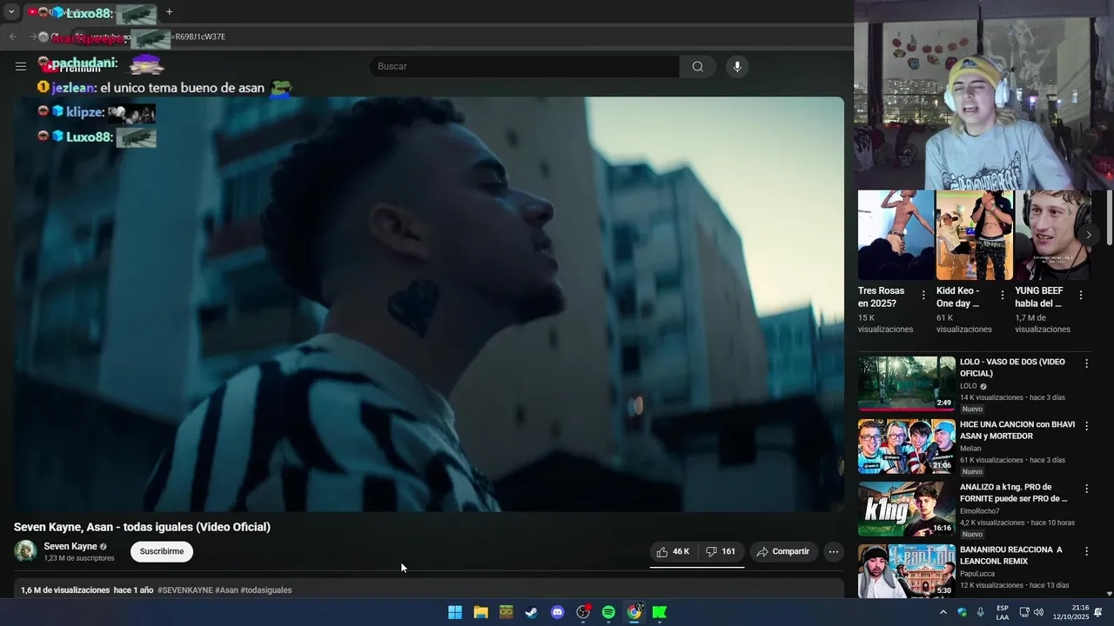The image size is (1114, 626).
Task: Like the video with thumbs up 46 K
Action: pyautogui.click(x=674, y=551)
